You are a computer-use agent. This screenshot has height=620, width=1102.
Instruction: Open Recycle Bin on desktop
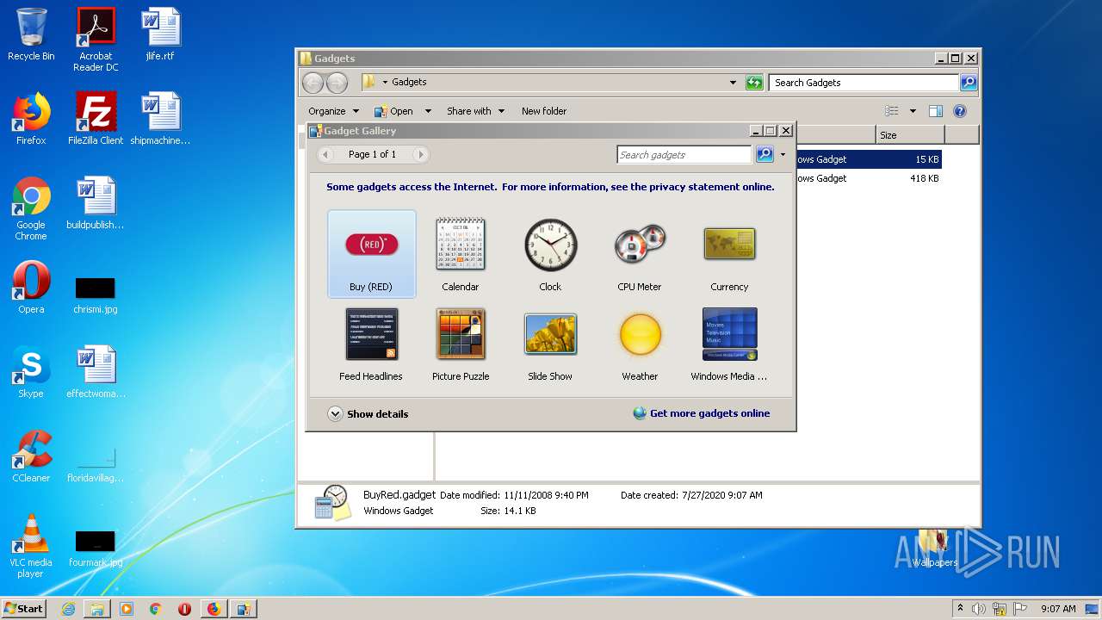point(31,34)
